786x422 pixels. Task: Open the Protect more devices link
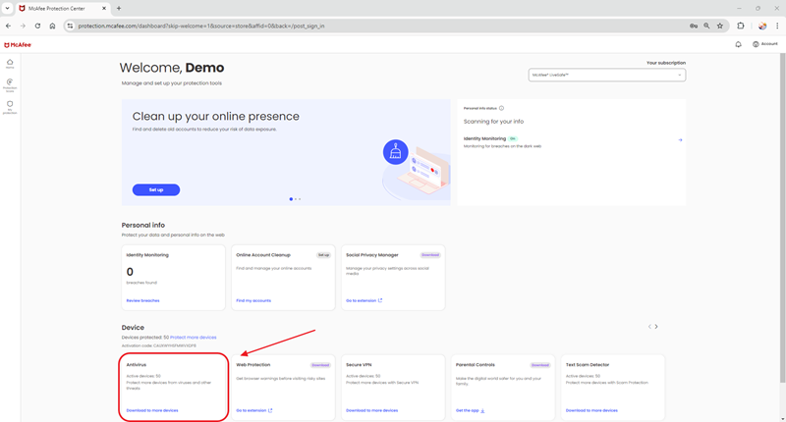193,338
